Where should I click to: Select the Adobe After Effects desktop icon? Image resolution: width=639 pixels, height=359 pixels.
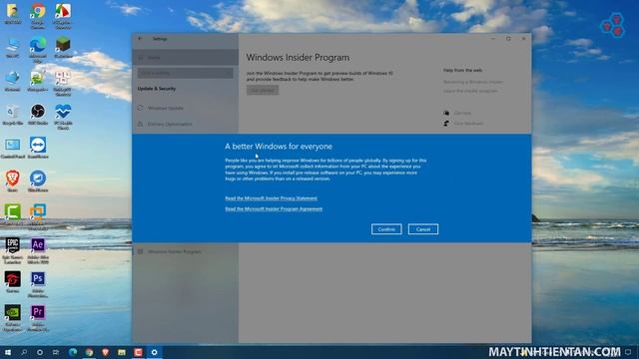38,250
